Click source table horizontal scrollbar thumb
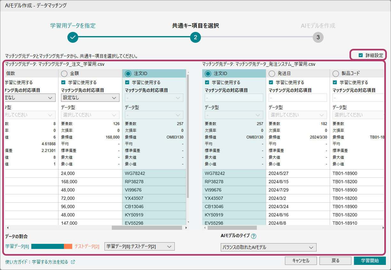Viewport: 391px width, 270px height. [146, 228]
